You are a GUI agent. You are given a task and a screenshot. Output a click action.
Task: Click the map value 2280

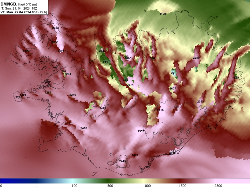196,58
